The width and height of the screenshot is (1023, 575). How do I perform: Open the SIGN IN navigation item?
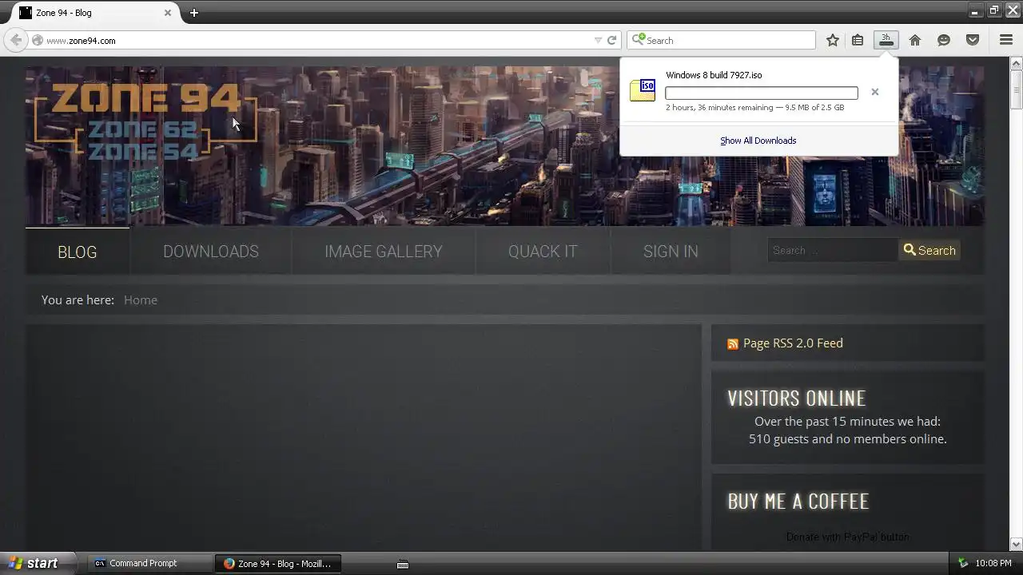[x=671, y=252]
